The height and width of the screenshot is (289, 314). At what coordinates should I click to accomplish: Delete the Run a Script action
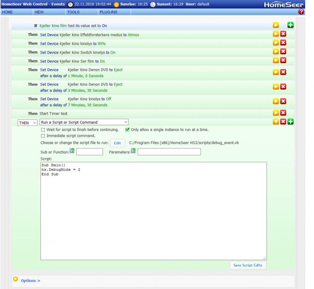(x=283, y=122)
